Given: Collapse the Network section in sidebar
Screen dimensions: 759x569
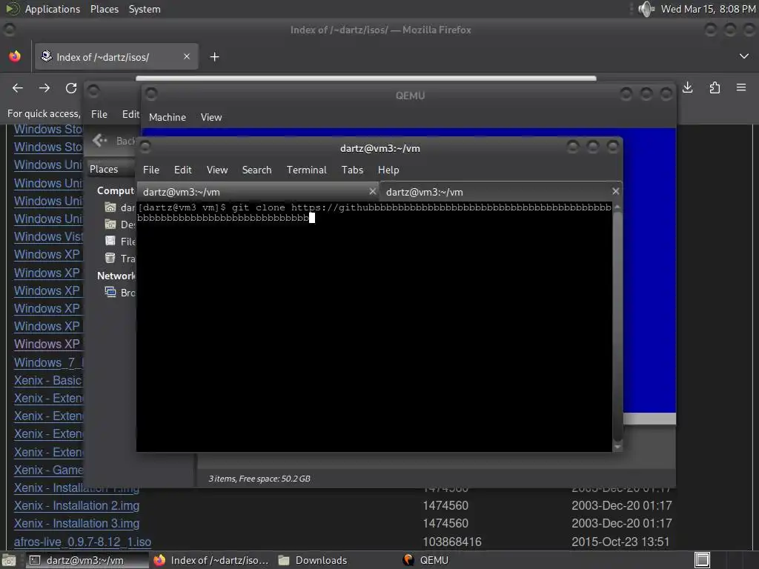Looking at the screenshot, I should coord(116,276).
